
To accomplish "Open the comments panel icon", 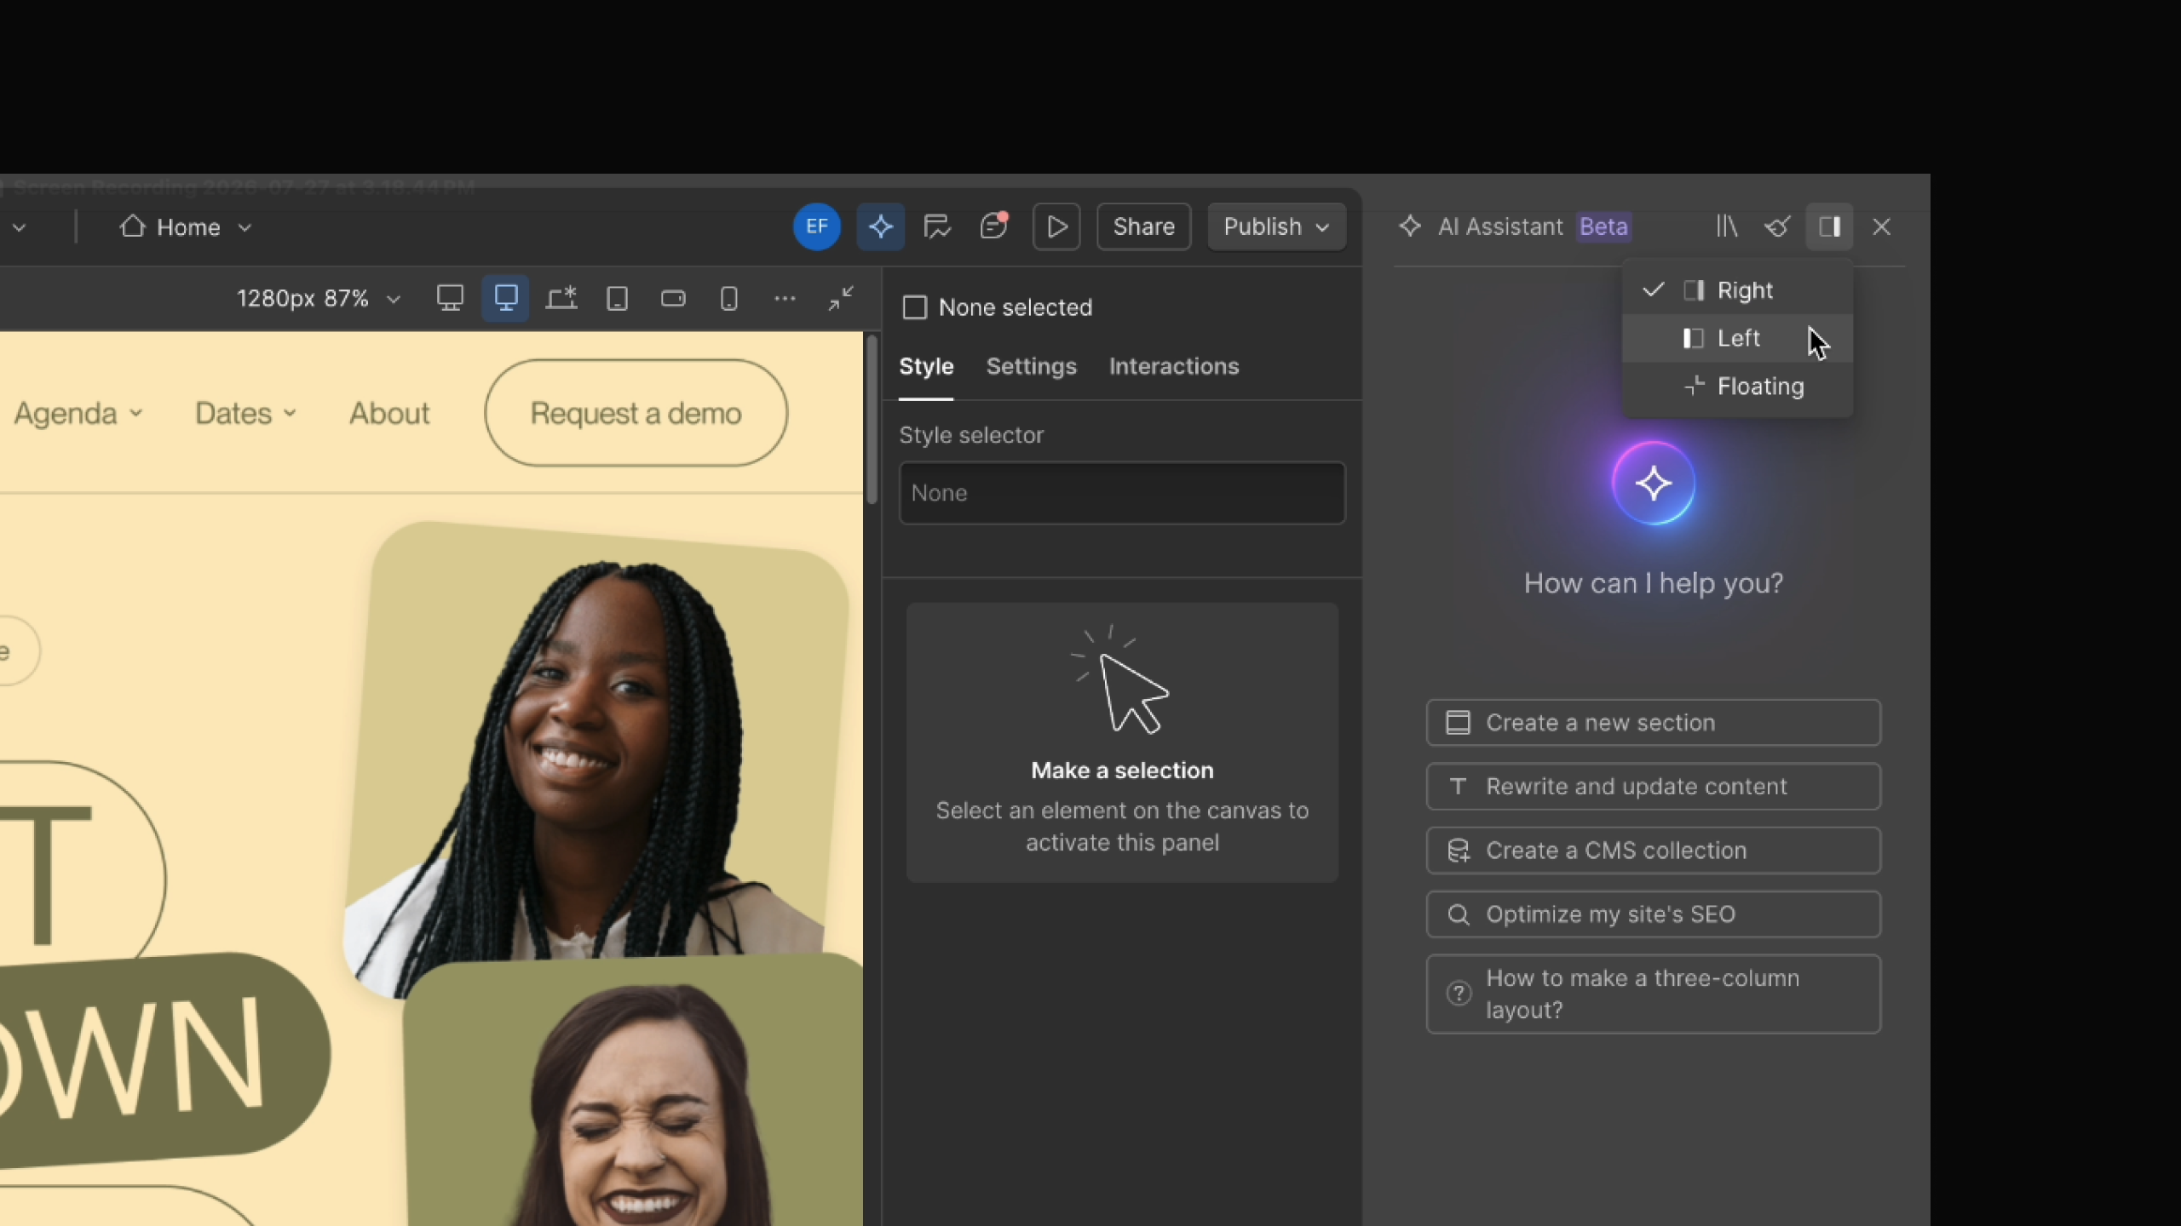I will [x=937, y=226].
